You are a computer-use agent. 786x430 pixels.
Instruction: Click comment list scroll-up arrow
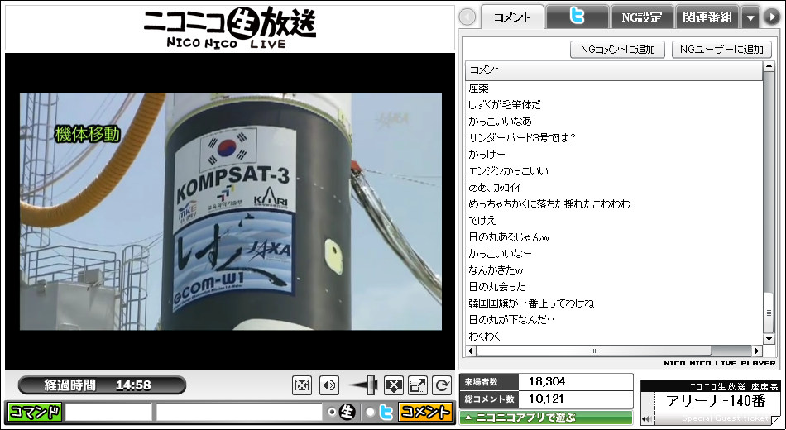tap(769, 67)
